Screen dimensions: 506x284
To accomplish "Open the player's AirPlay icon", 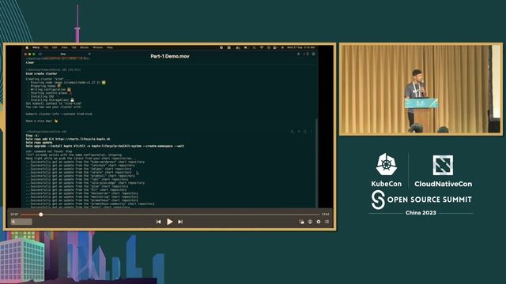I will pyautogui.click(x=310, y=222).
